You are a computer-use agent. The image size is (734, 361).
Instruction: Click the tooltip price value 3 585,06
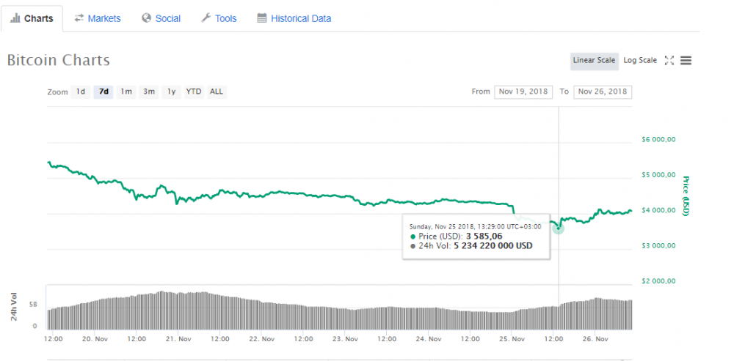pyautogui.click(x=484, y=237)
